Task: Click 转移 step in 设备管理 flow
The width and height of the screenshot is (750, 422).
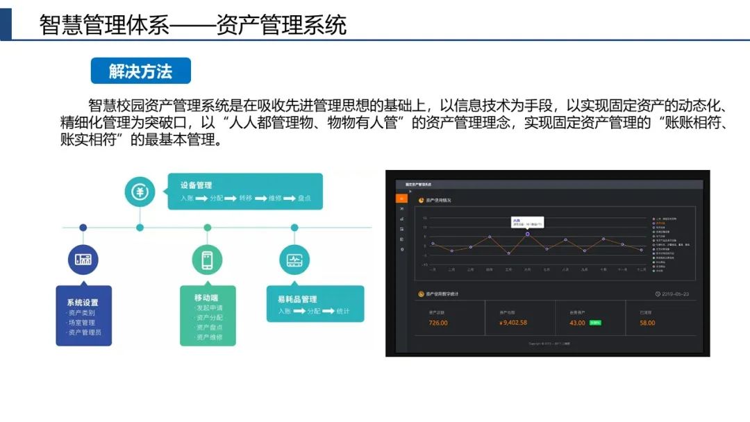Action: tap(245, 198)
